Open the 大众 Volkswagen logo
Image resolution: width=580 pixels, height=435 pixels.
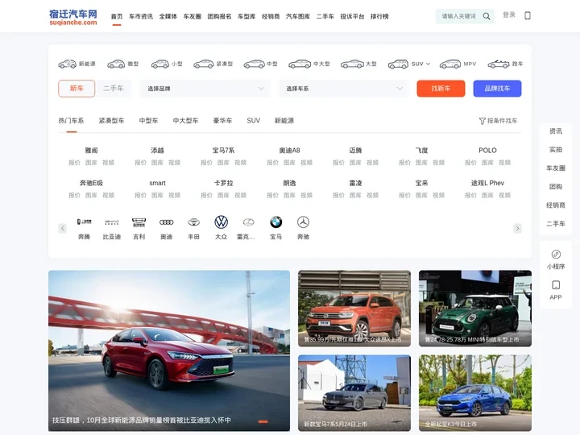tap(222, 222)
